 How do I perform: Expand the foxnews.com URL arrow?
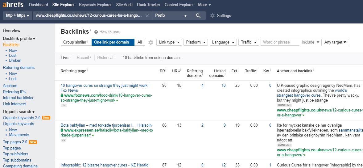point(118,101)
